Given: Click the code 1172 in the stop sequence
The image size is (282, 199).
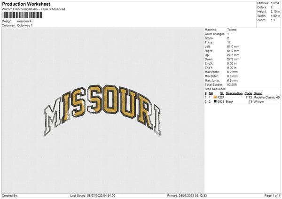Looking at the screenshot, I should pyautogui.click(x=249, y=97).
